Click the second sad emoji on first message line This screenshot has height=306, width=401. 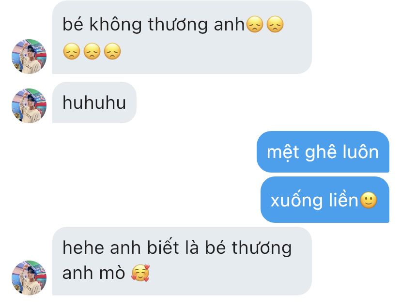(275, 25)
